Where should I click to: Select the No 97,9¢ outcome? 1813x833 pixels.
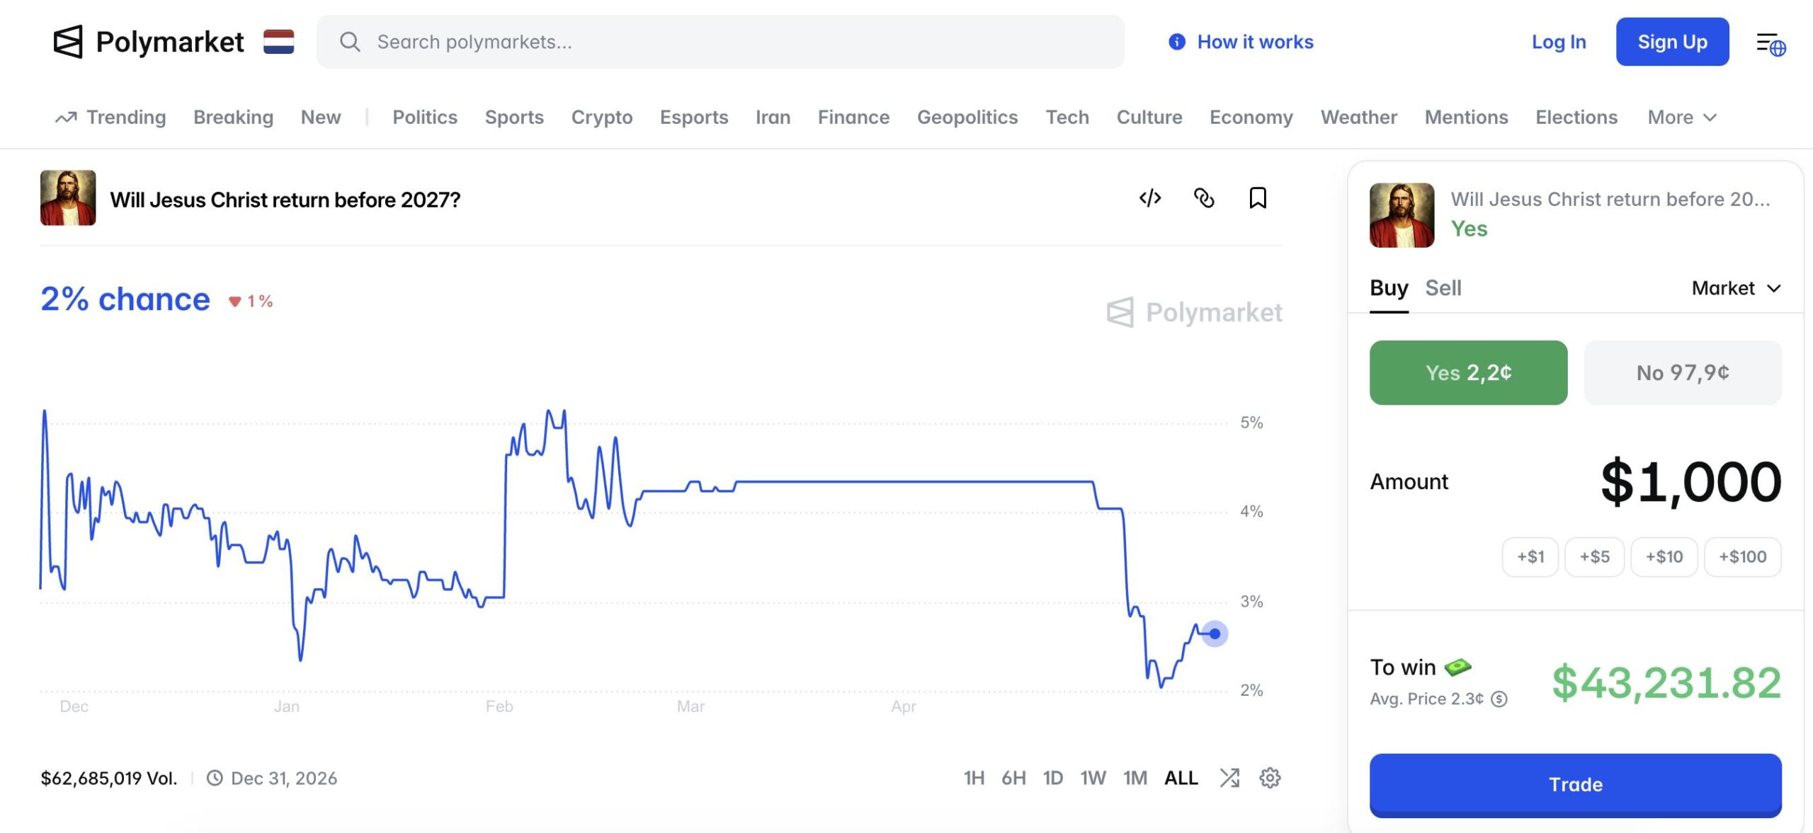point(1683,373)
